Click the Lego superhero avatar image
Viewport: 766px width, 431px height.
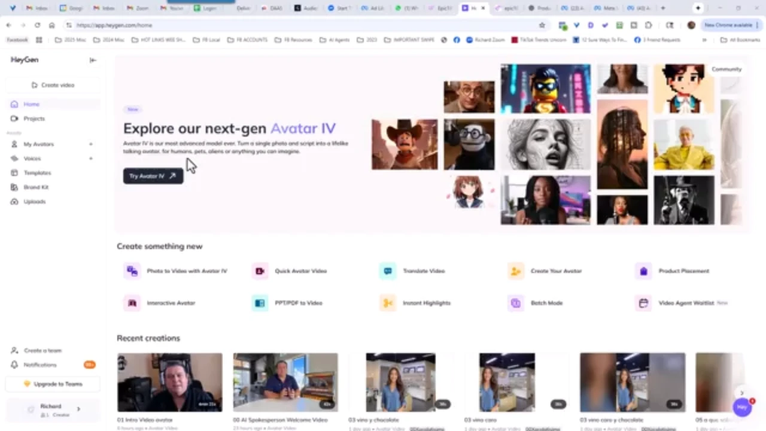tap(546, 89)
